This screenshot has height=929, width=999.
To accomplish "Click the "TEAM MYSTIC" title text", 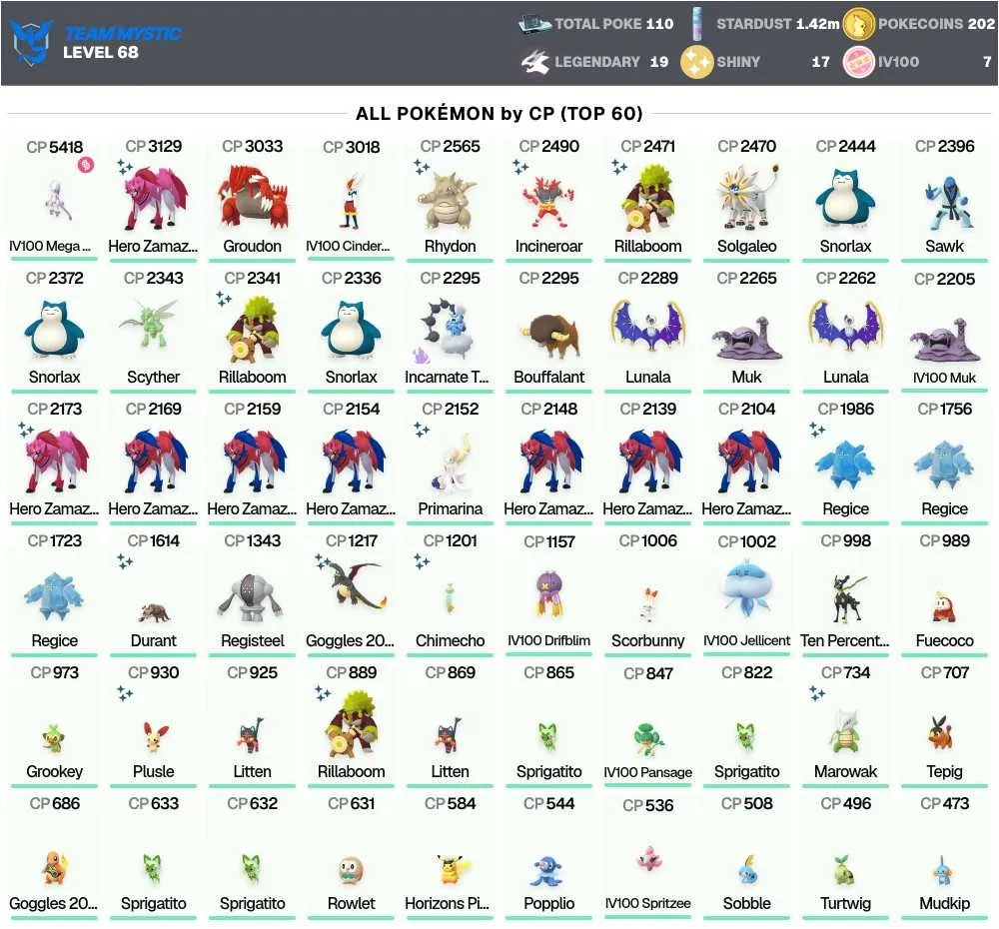I will [x=124, y=34].
